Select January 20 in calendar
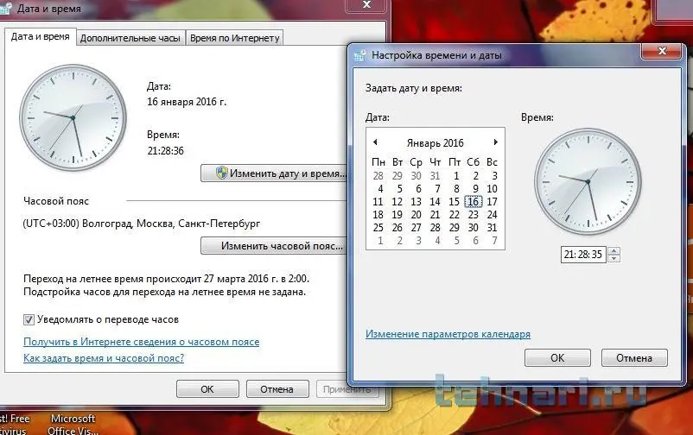Image resolution: width=693 pixels, height=435 pixels. coord(416,215)
